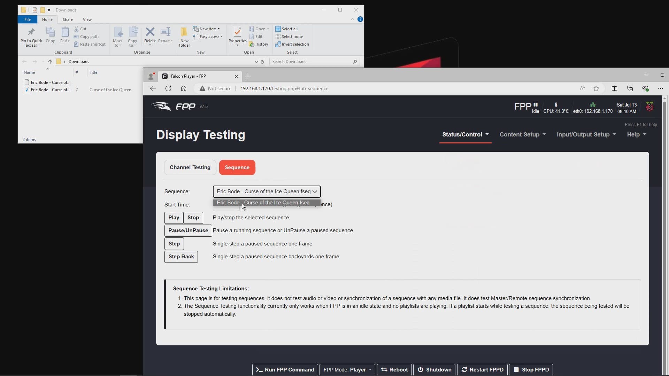Screen dimensions: 669x376
Task: Close the Falcon Player - FPP tab
Action: tap(236, 76)
